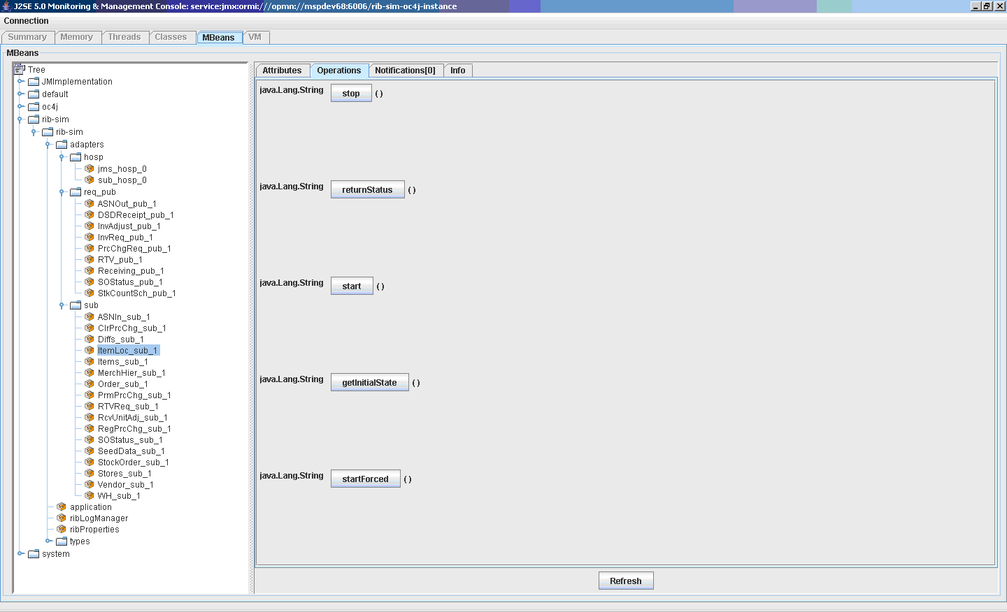Viewport: 1007px width, 612px height.
Task: Select RegPrcChg_sub_1 in the tree
Action: [x=134, y=429]
